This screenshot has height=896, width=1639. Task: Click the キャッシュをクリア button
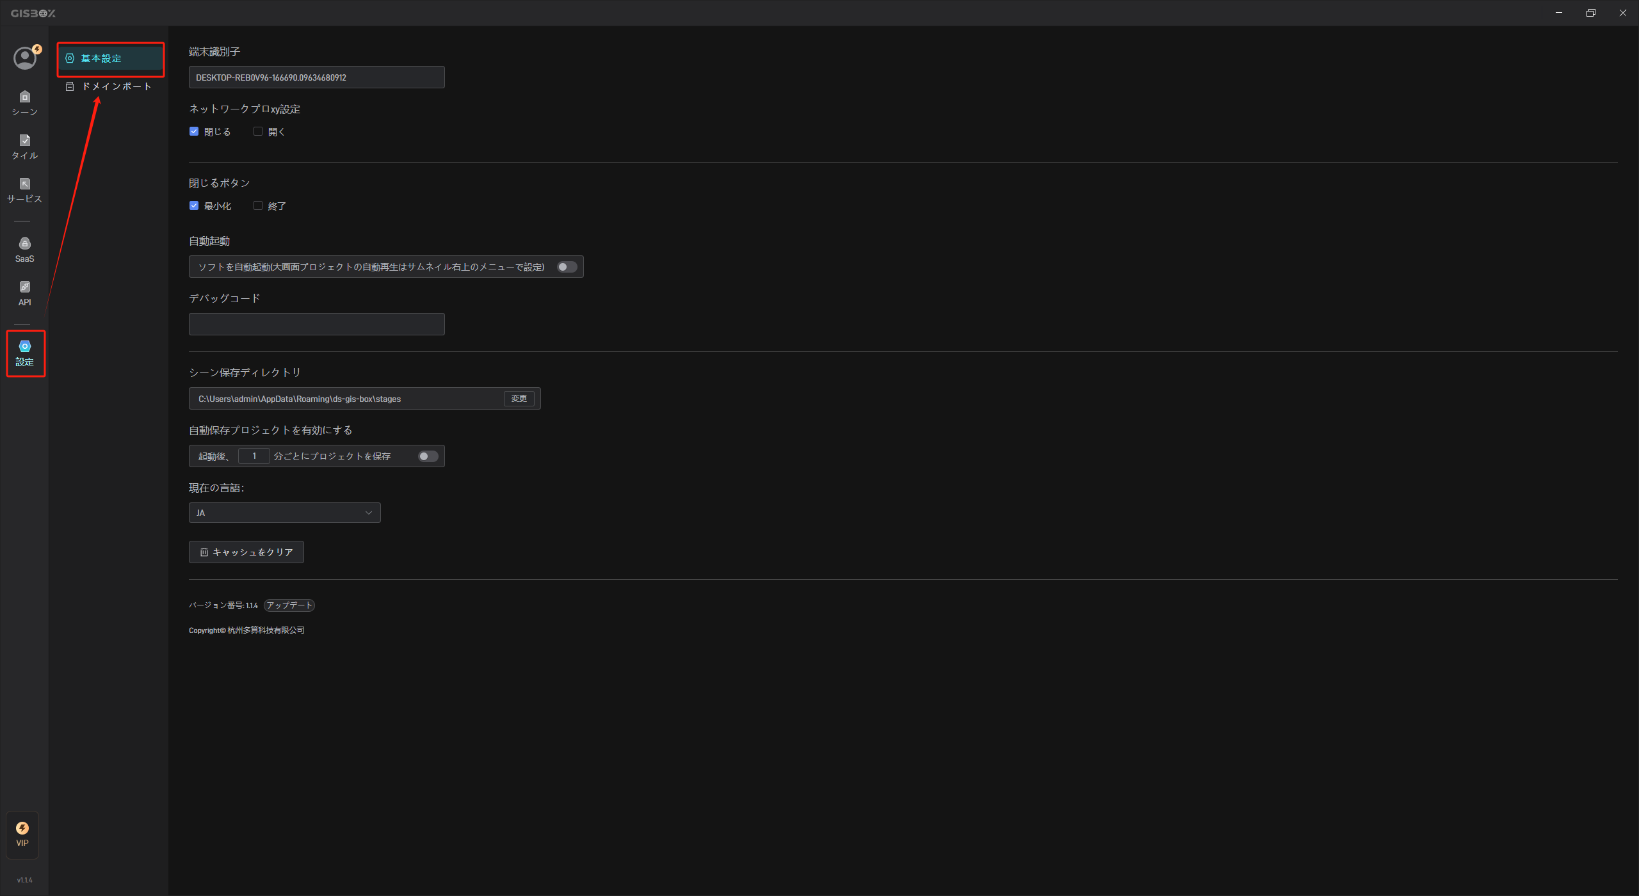tap(246, 552)
